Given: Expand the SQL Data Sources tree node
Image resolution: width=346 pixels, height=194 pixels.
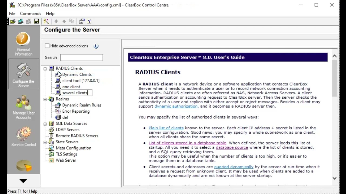Looking at the screenshot, I should coord(45,124).
